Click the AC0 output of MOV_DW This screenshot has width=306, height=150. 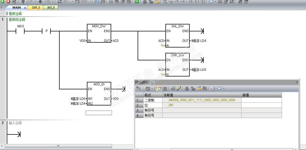(x=115, y=41)
